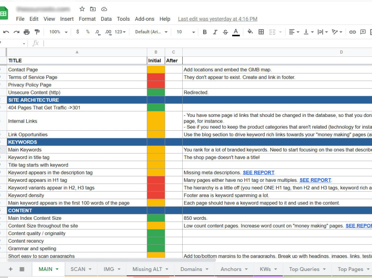The height and width of the screenshot is (278, 372).
Task: Open the MAIN tab dropdown arrow
Action: click(x=57, y=269)
